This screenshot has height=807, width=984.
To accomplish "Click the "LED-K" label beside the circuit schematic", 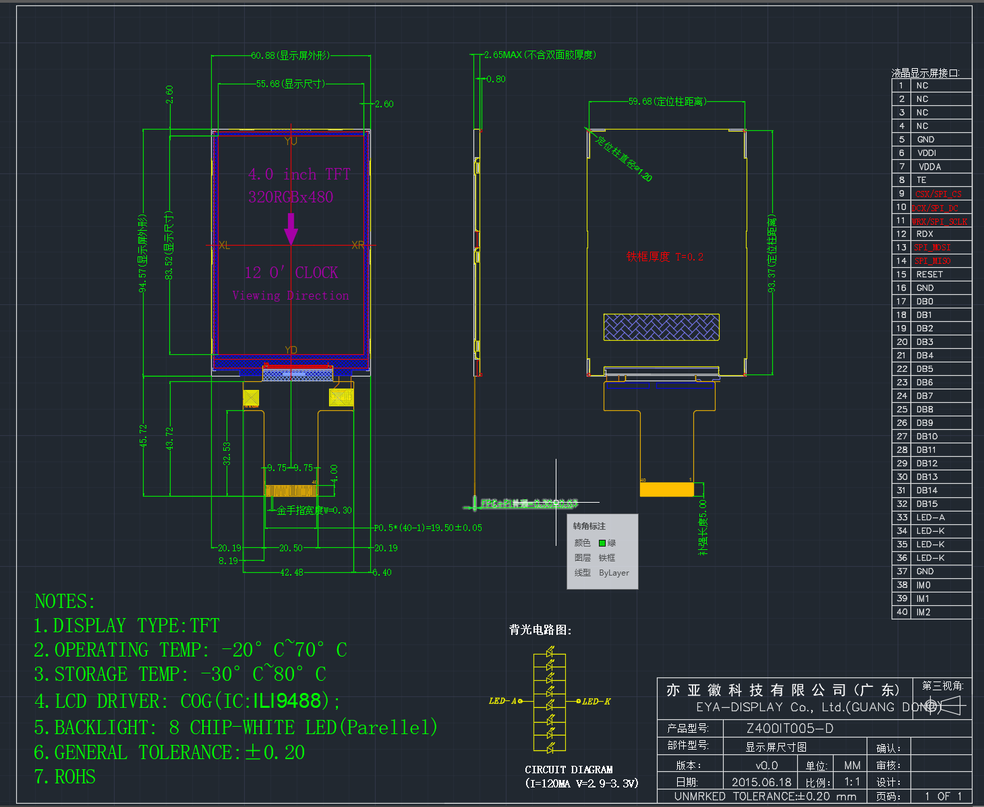I will pos(596,702).
